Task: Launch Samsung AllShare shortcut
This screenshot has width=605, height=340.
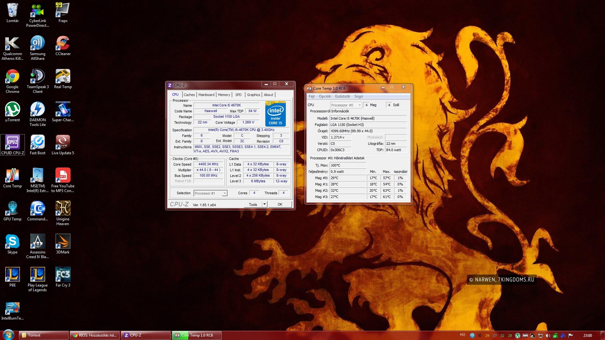Action: pos(37,48)
